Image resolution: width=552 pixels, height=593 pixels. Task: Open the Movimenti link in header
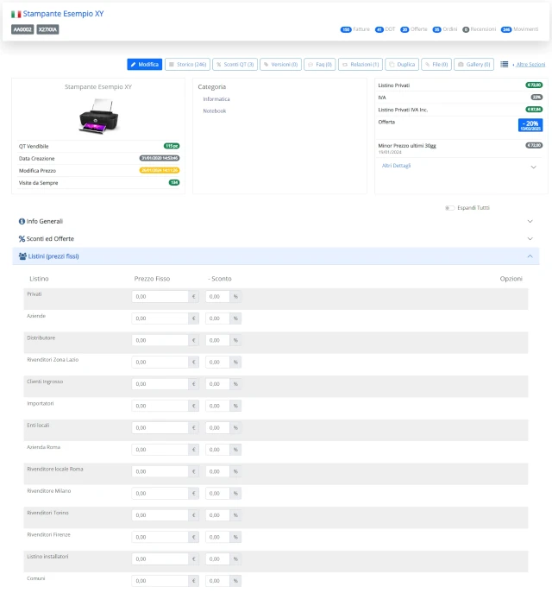tap(526, 29)
